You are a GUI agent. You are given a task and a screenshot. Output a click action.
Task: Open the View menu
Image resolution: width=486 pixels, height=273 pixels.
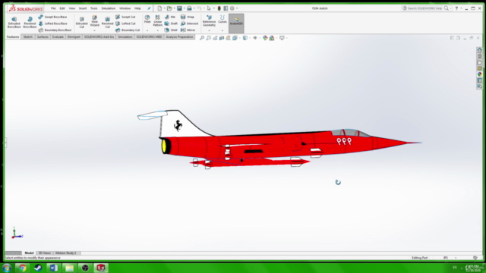tap(72, 8)
